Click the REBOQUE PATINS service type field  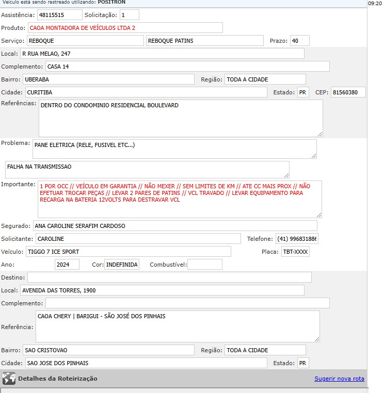pos(205,41)
